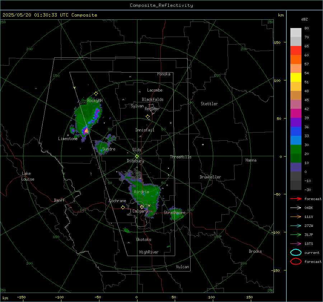Image resolution: width=323 pixels, height=302 pixels.
Task: Pick the blue 33-36 dBZ swatch
Action: pos(296,131)
